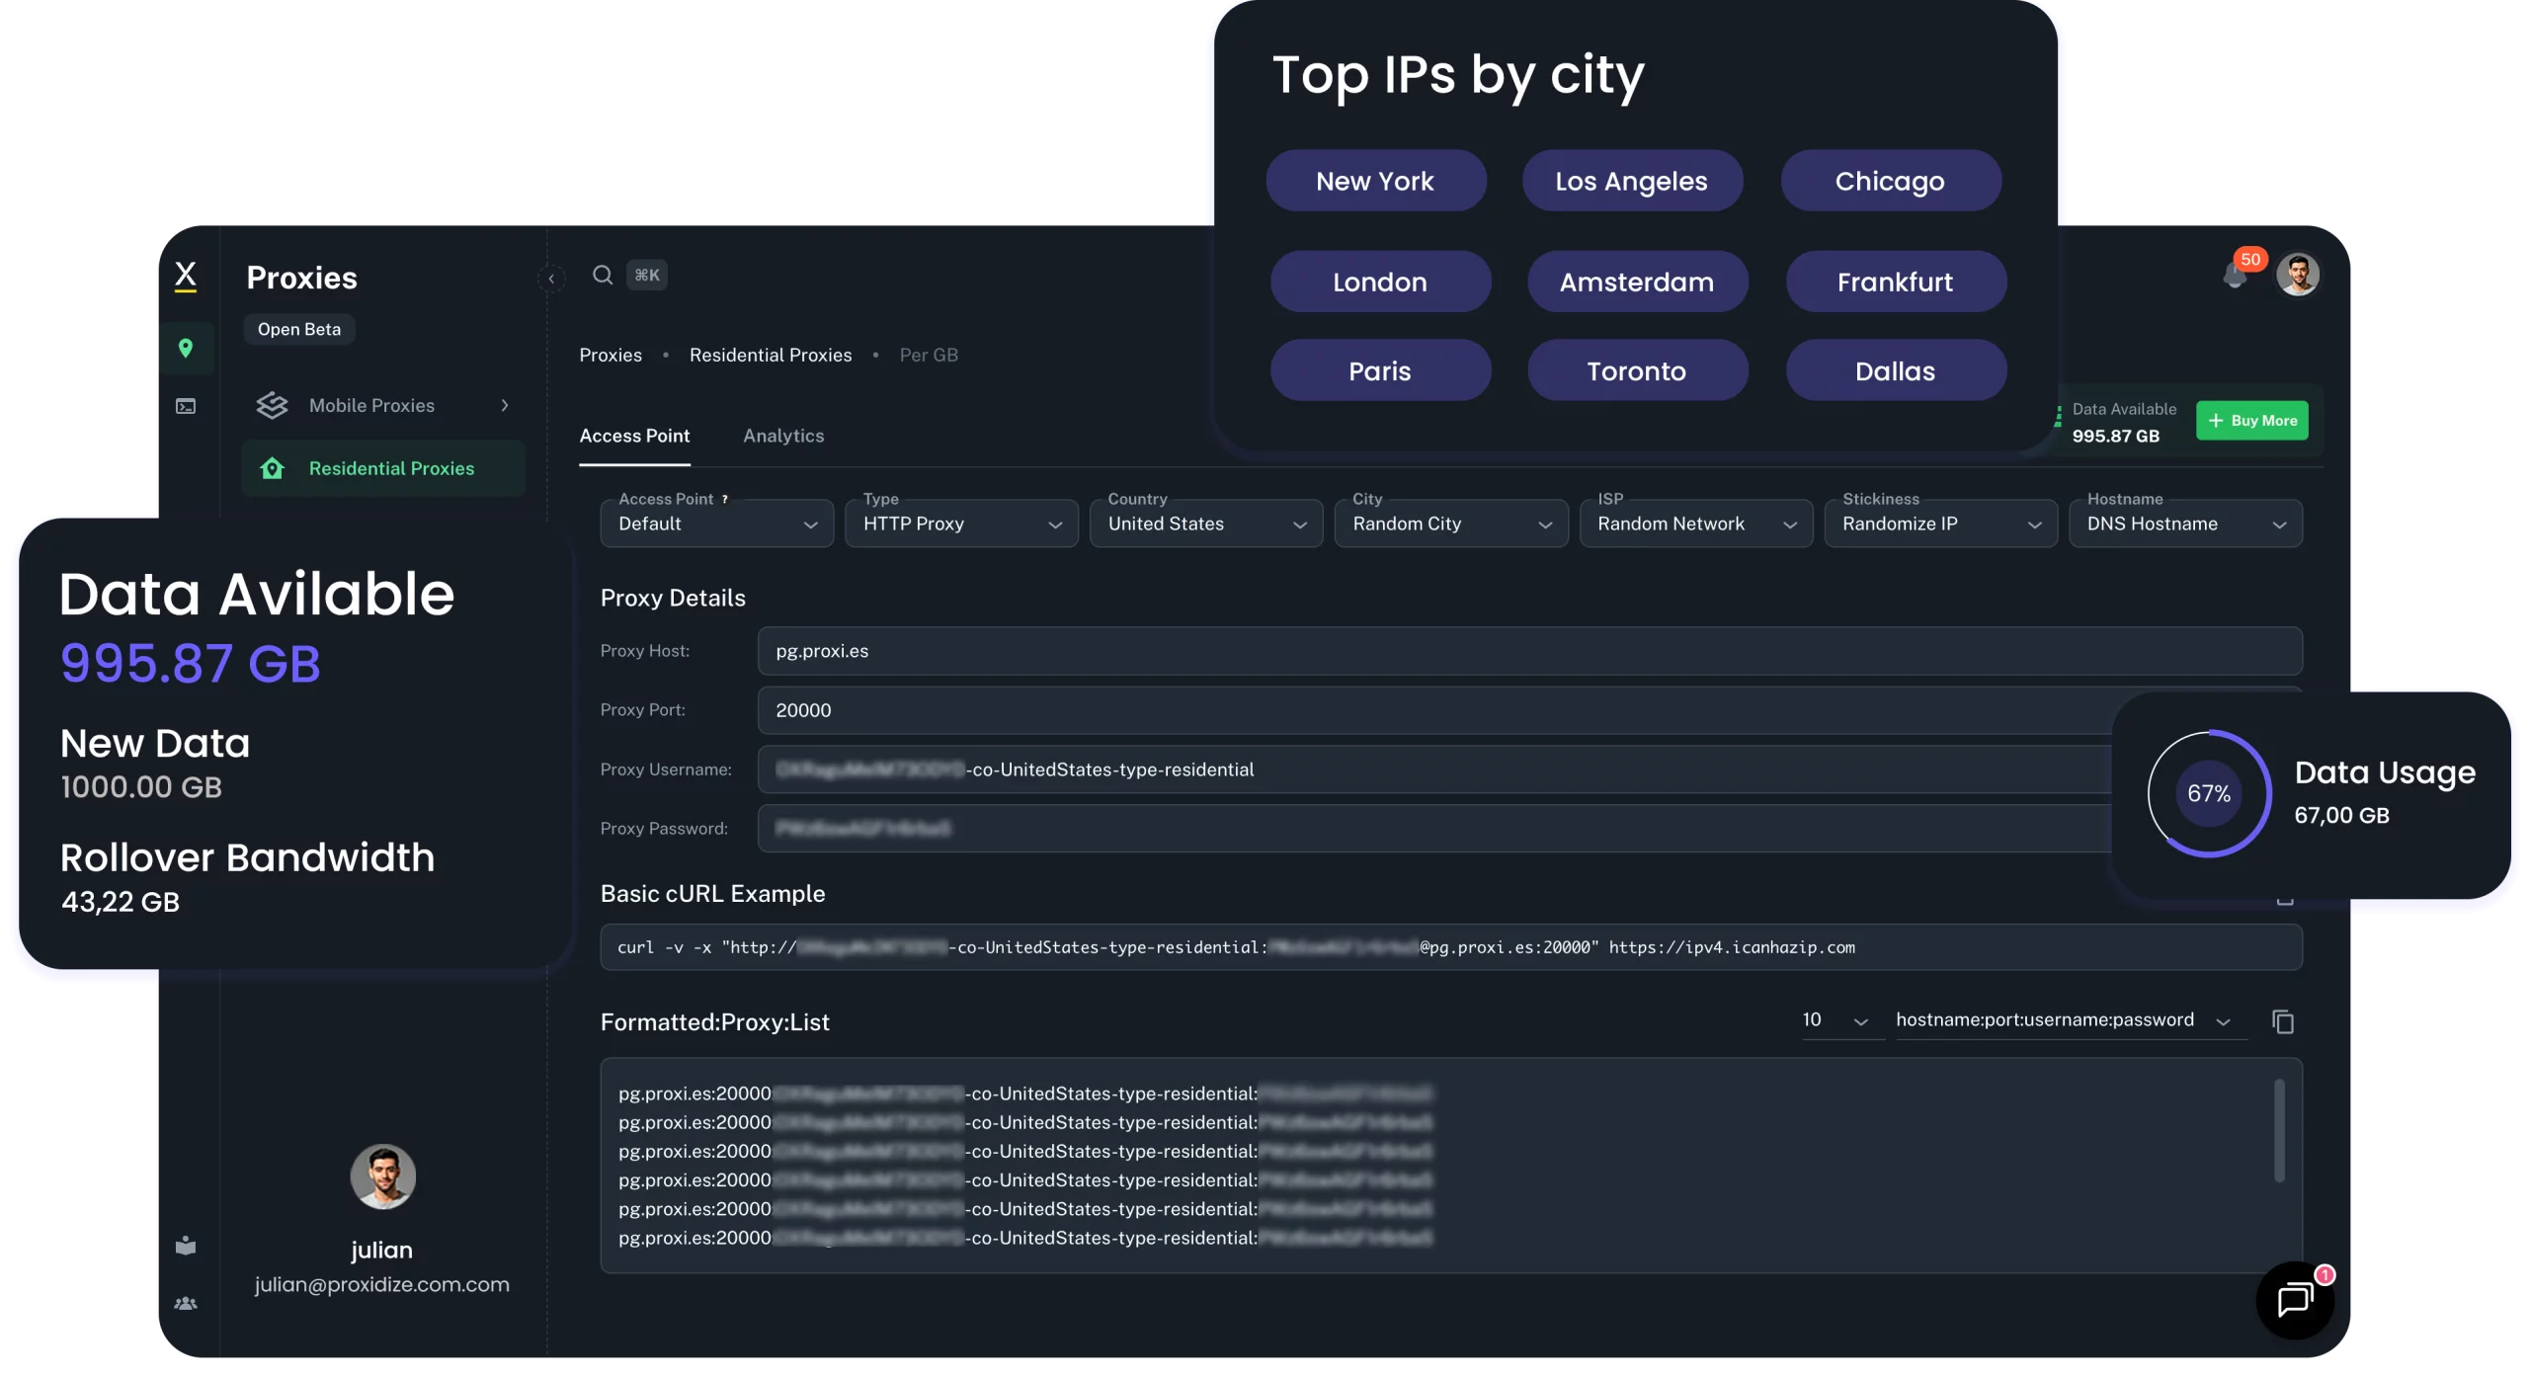
Task: Select the Chicago city pill
Action: 1890,181
